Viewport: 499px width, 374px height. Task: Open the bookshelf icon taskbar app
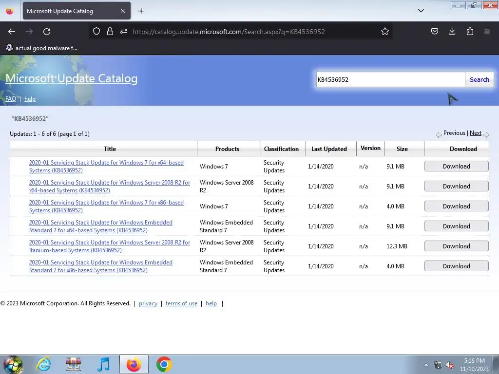[x=74, y=364]
